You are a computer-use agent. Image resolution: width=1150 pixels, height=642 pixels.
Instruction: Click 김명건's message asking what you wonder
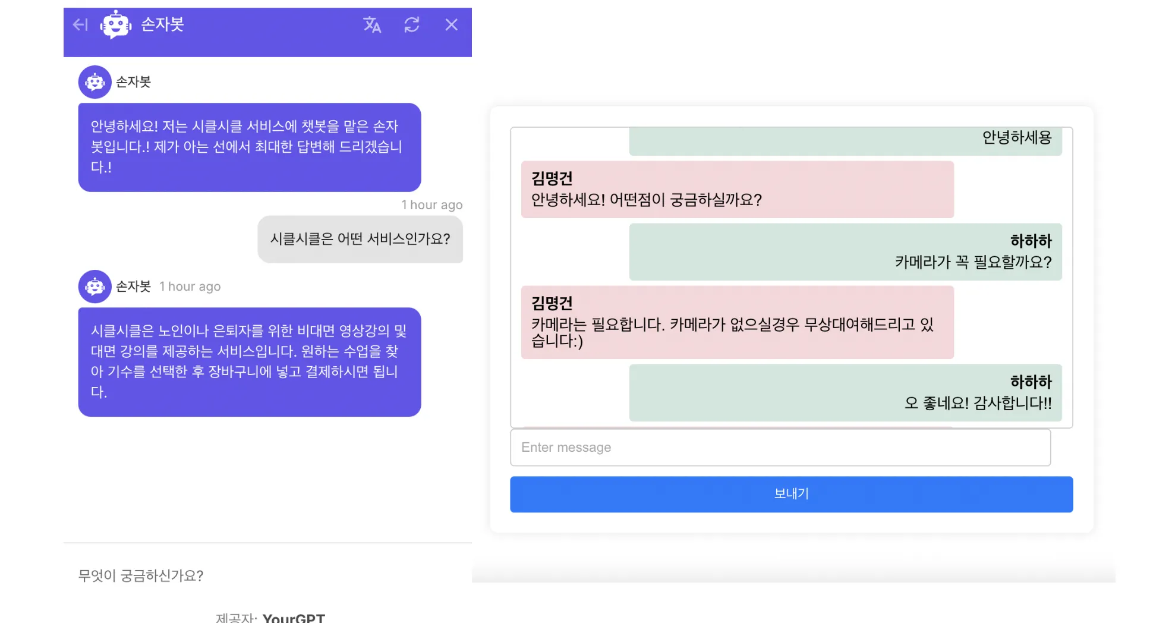click(x=737, y=190)
